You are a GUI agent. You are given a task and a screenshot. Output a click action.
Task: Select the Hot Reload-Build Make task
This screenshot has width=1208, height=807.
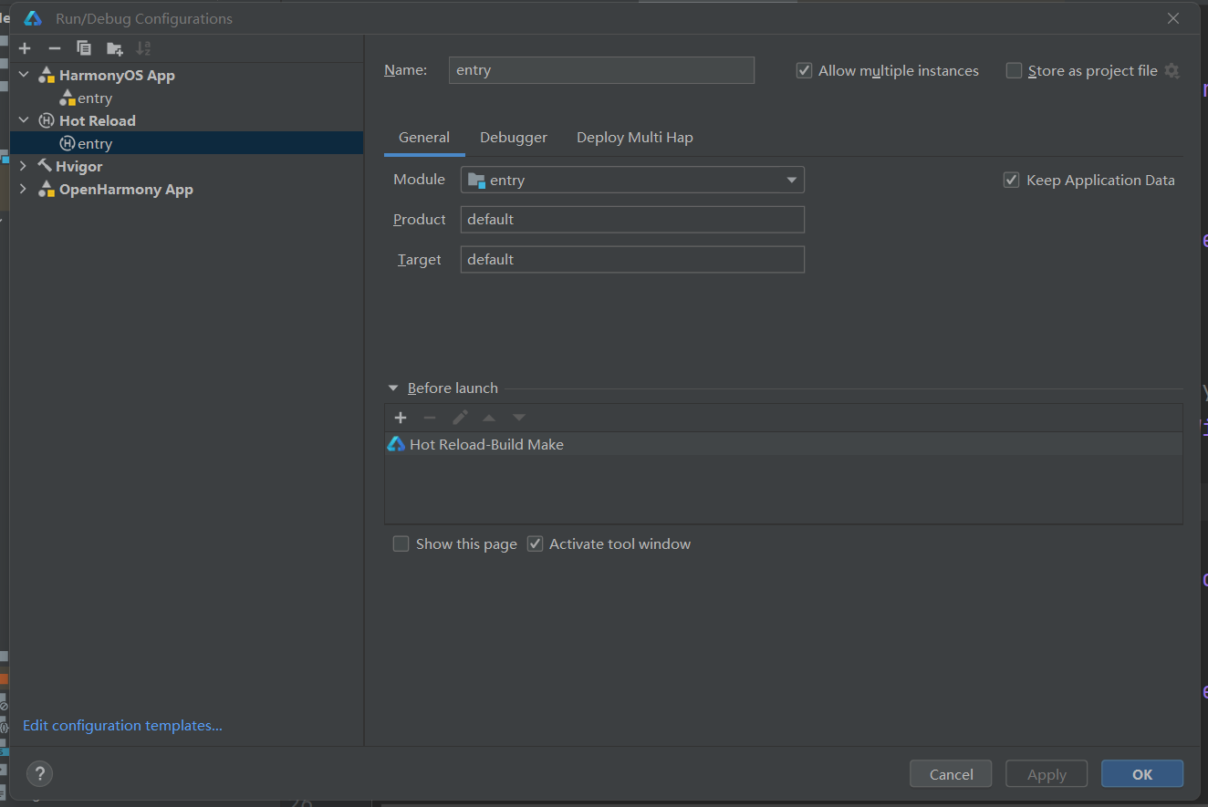[x=784, y=445]
